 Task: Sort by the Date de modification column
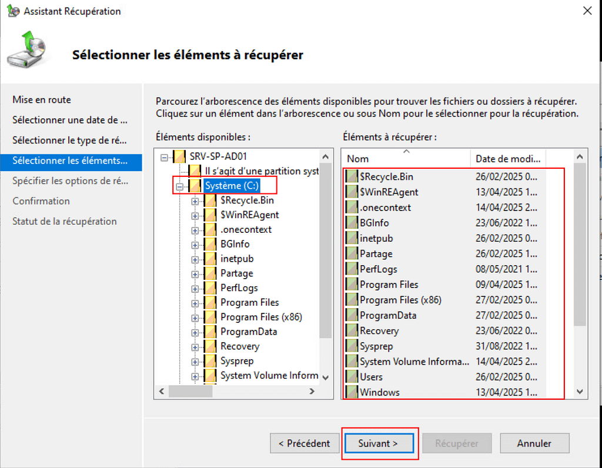pos(508,159)
